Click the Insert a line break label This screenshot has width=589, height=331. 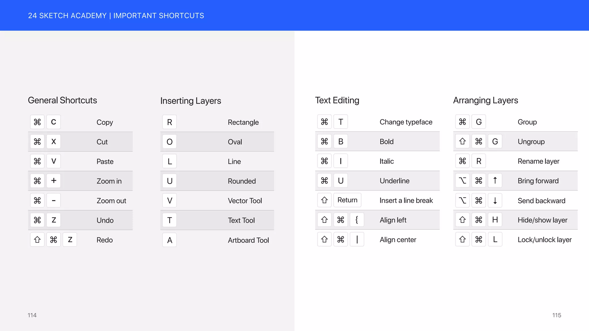coord(406,200)
